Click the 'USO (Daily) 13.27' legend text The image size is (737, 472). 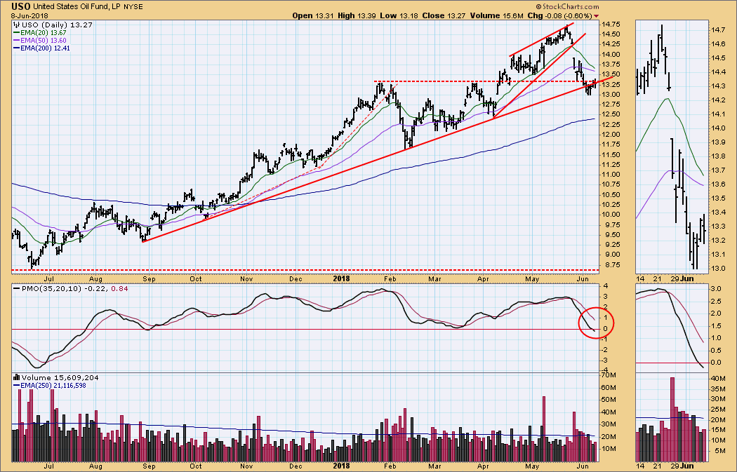(x=57, y=25)
